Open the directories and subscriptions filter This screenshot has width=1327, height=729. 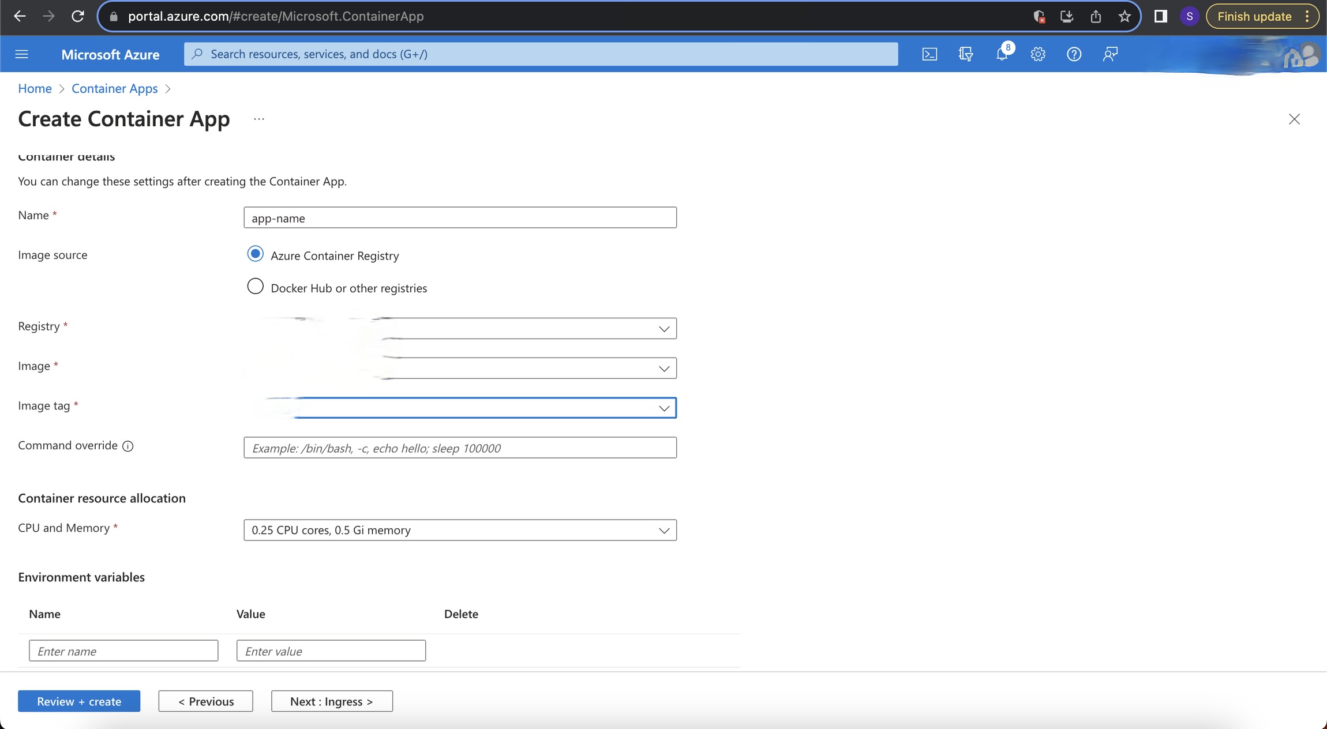point(965,54)
